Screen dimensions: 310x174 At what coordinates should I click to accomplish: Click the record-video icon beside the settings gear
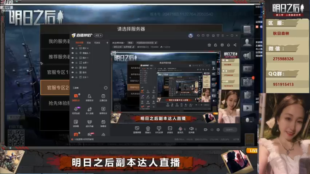pos(206,130)
